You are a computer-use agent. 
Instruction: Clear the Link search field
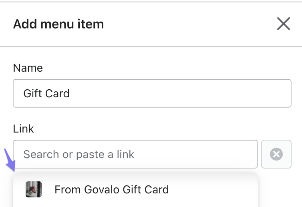(x=276, y=154)
